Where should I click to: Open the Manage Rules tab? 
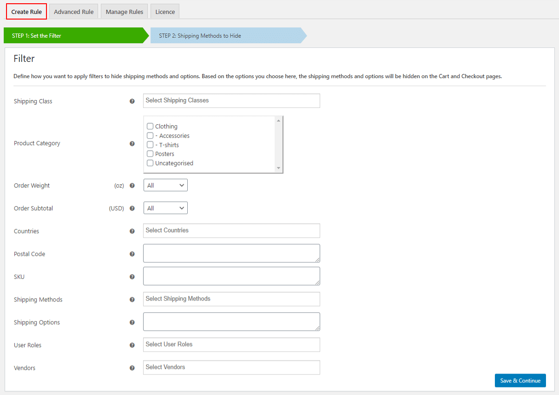[124, 12]
